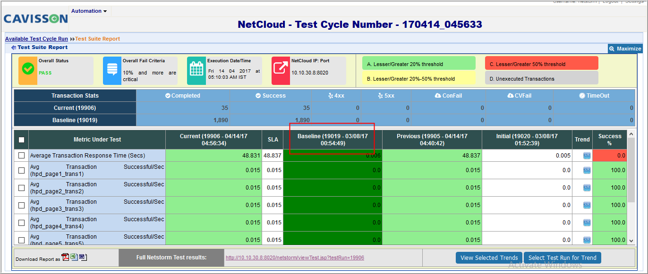Click the '5xx' stats column header
Image resolution: width=648 pixels, height=274 pixels.
(386, 96)
